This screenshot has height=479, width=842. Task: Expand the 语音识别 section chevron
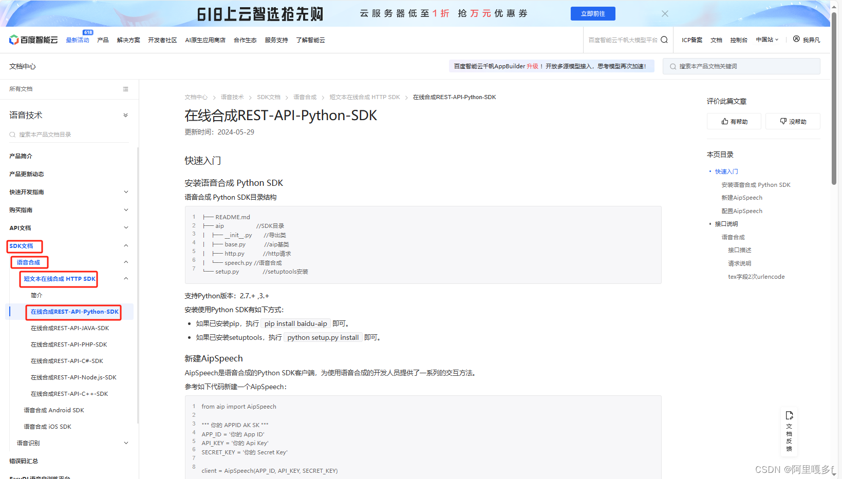(126, 443)
